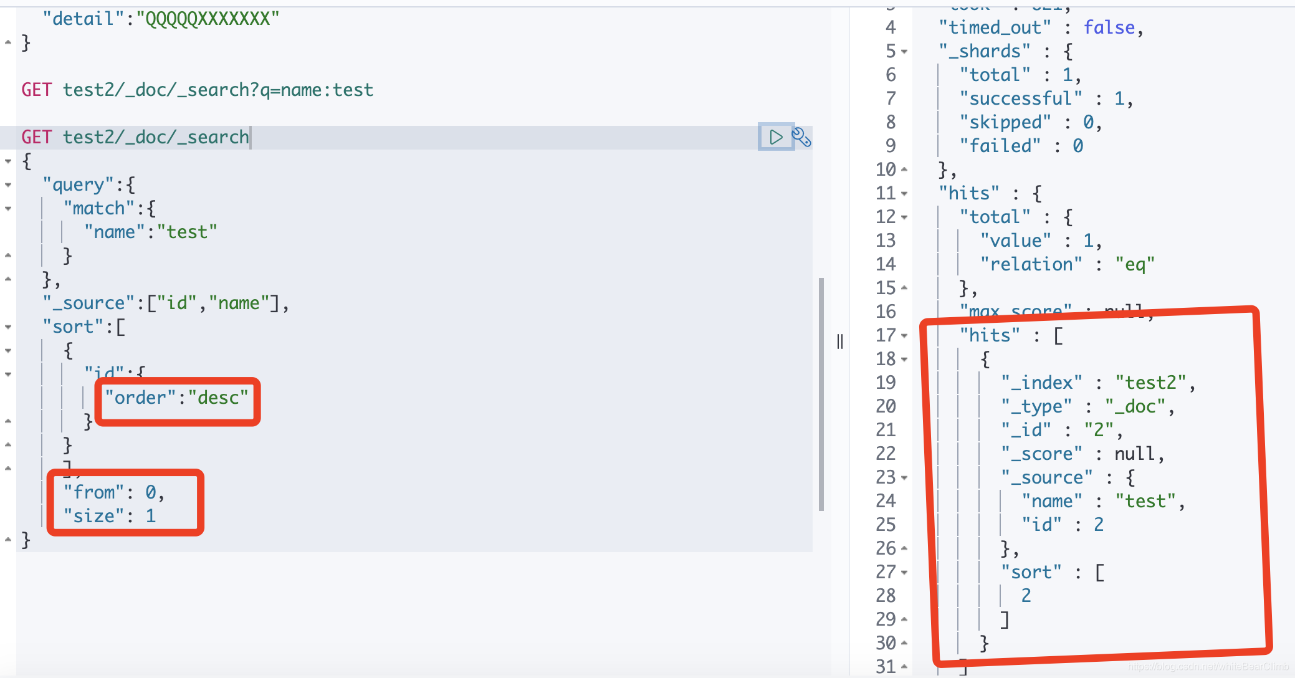Click "name" : "test" on response line 24

click(1104, 501)
